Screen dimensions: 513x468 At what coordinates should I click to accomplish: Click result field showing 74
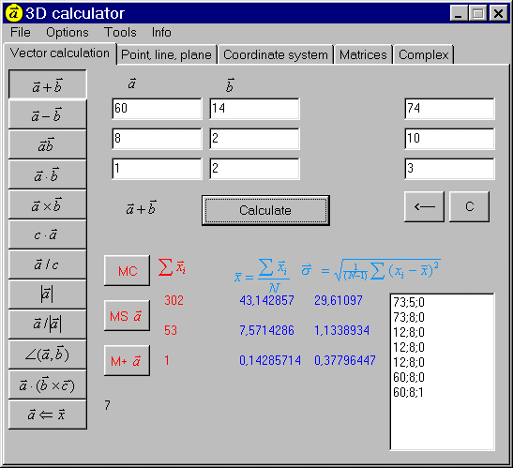pyautogui.click(x=449, y=109)
